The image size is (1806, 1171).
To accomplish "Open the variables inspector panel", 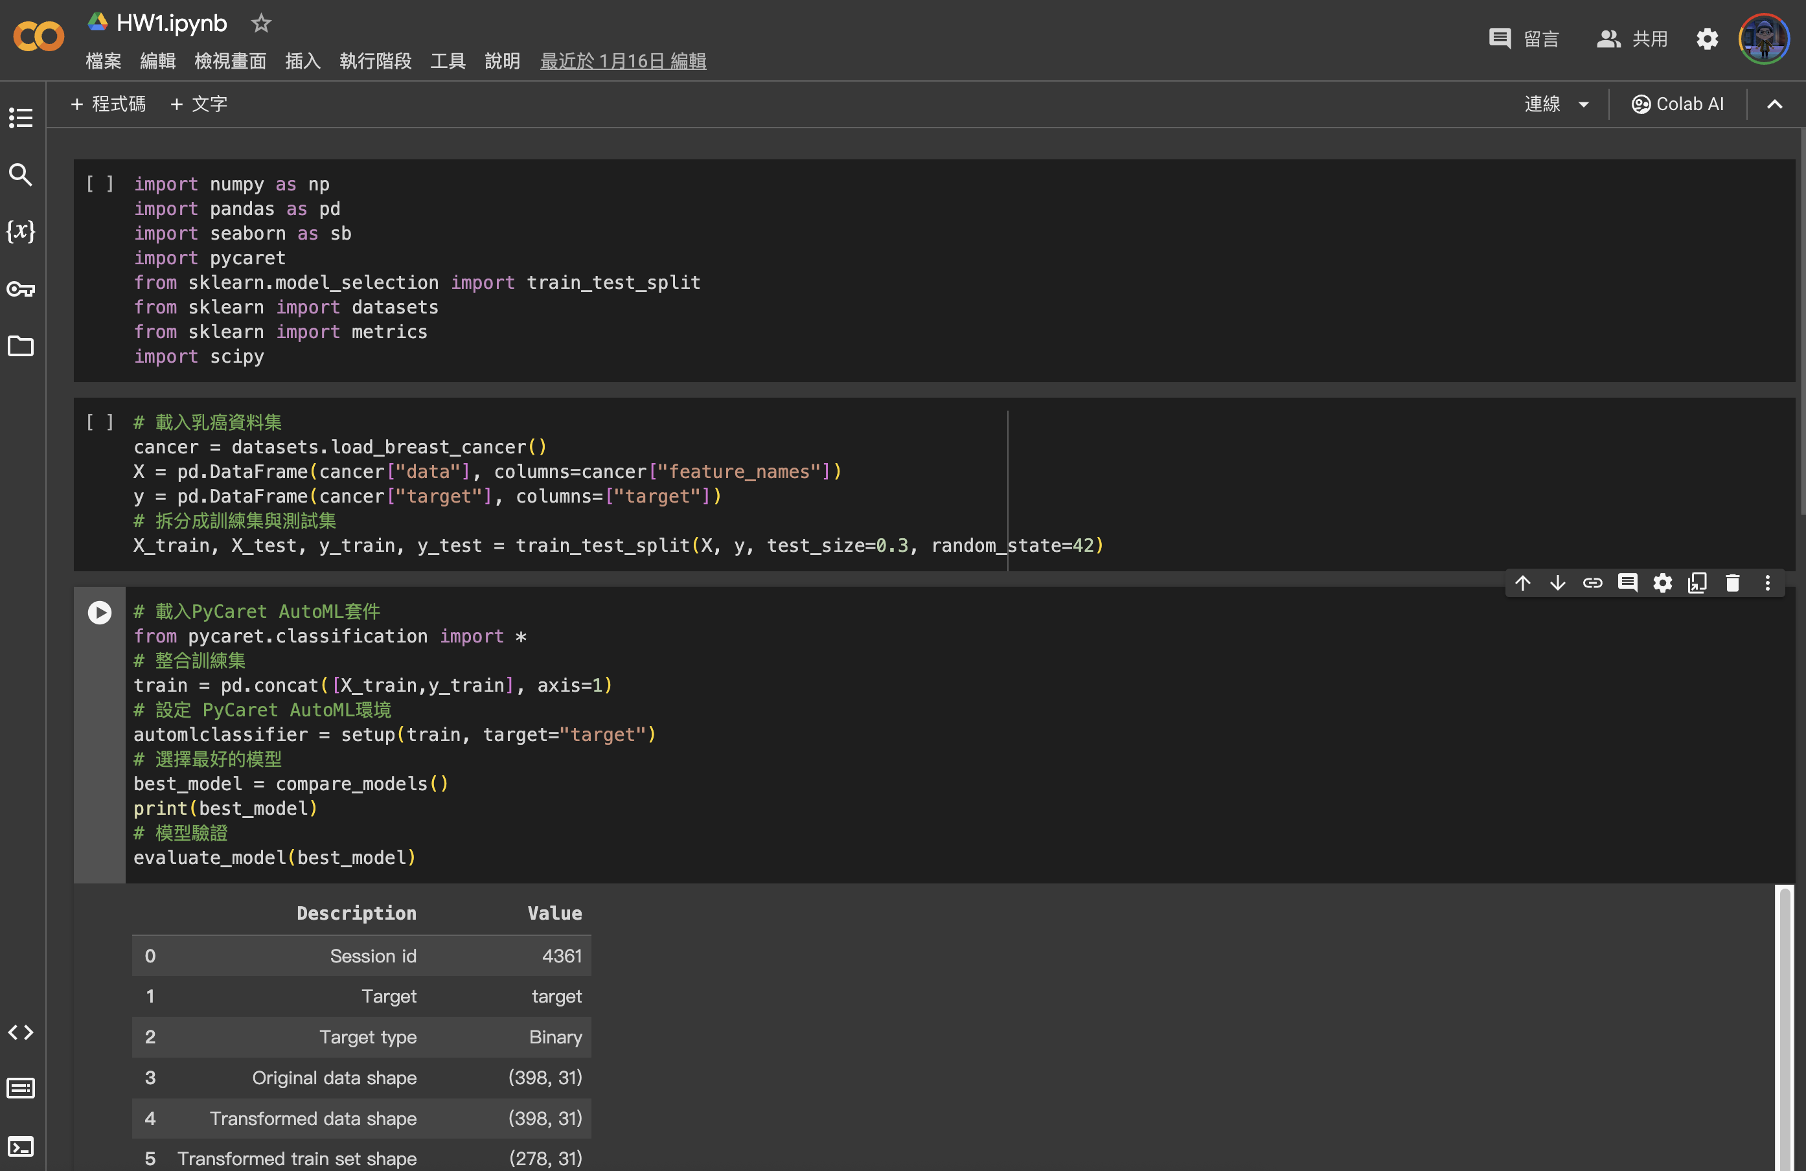I will (x=21, y=231).
